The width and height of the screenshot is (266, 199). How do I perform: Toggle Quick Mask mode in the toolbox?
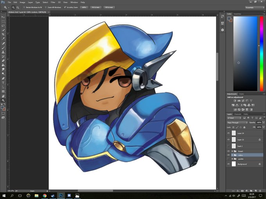[3, 113]
